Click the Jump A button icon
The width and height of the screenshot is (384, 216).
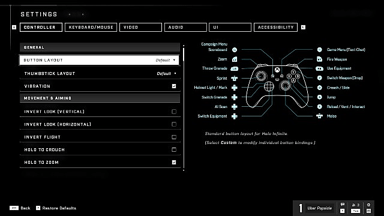point(319,97)
